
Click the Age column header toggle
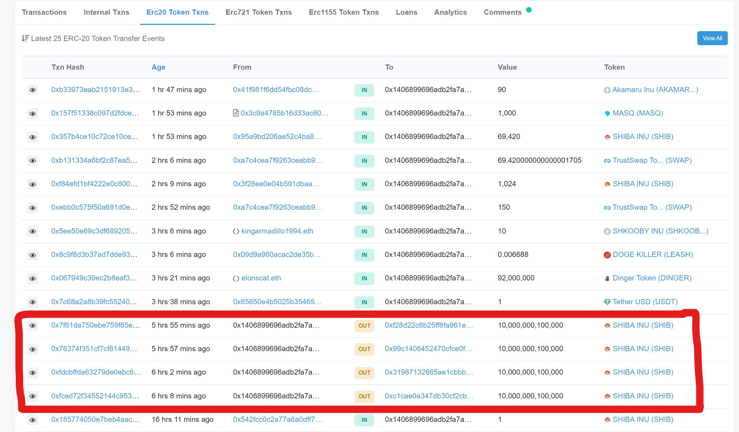pos(158,67)
